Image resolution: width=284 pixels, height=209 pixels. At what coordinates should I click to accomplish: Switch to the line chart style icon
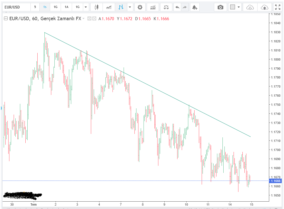(109, 7)
